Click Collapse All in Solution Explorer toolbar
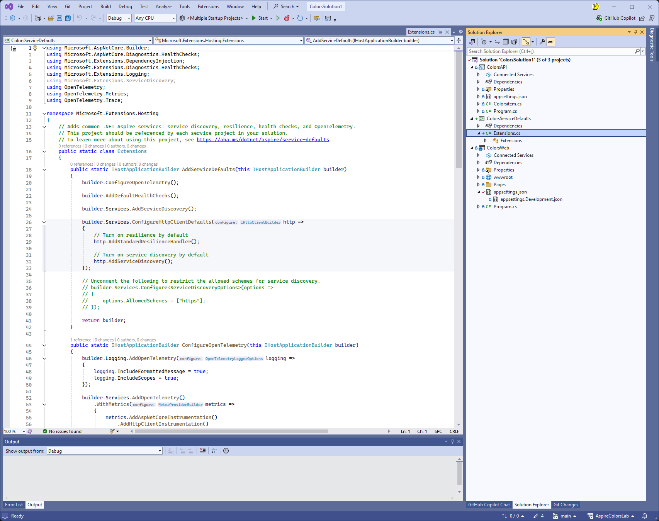This screenshot has width=659, height=521. point(505,42)
